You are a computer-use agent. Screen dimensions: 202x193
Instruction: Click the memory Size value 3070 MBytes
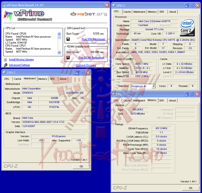point(138,114)
